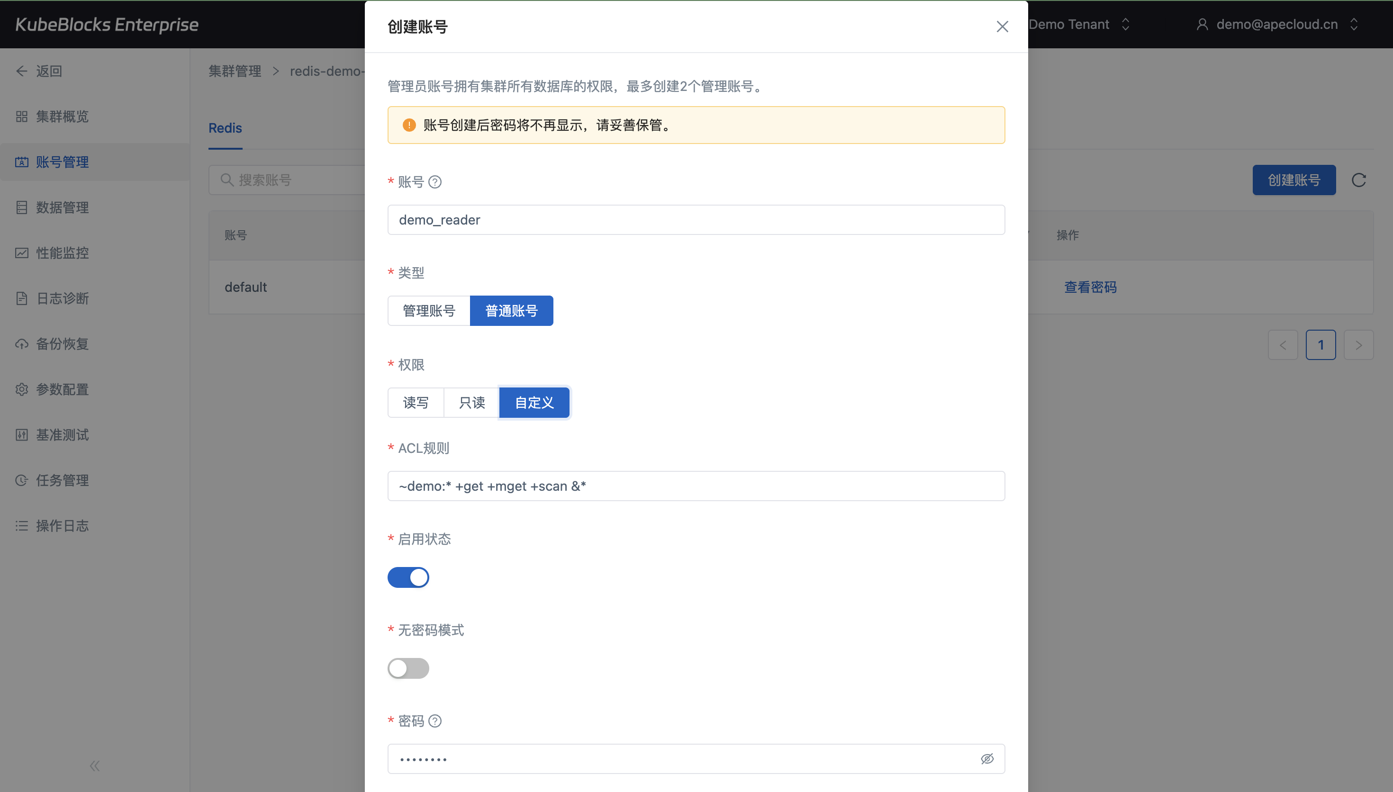Open the demo@apecloud.cn user menu

pos(1276,25)
